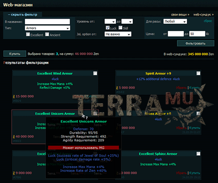218x183 pixels.
Task: Click the zen coin icon beside 15 000 000
Action: [14, 97]
